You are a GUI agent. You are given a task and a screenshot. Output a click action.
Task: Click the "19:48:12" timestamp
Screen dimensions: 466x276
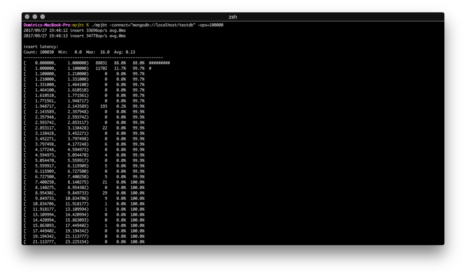tap(58, 30)
